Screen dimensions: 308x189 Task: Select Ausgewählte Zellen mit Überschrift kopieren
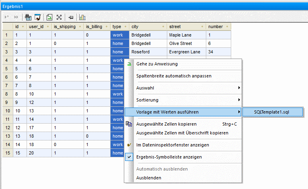pos(182,133)
